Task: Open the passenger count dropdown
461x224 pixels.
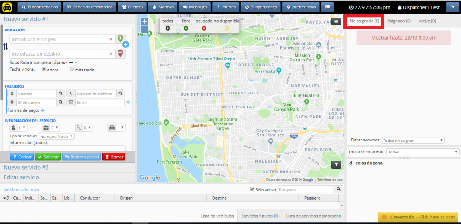Action: pyautogui.click(x=22, y=128)
